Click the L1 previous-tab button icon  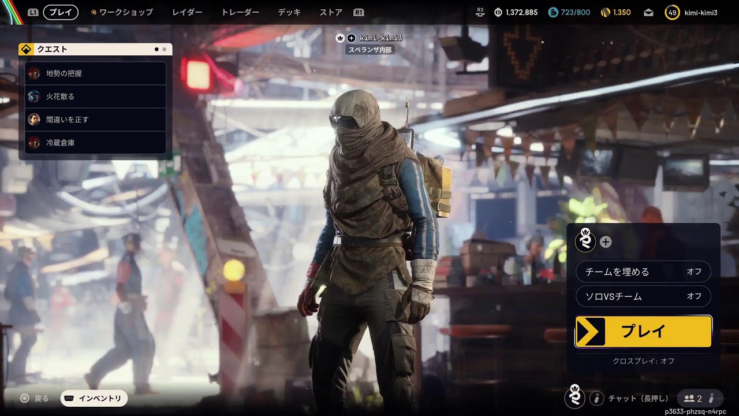(33, 12)
